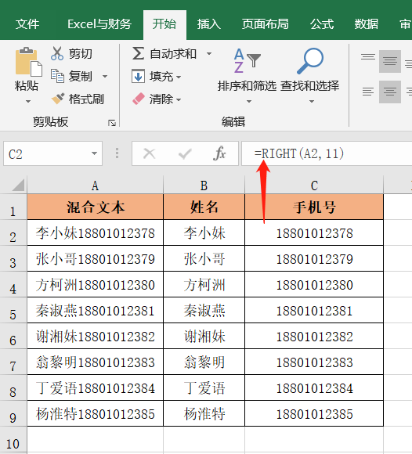Switch to the 插入 Insert tab
412x454 pixels.
[209, 24]
